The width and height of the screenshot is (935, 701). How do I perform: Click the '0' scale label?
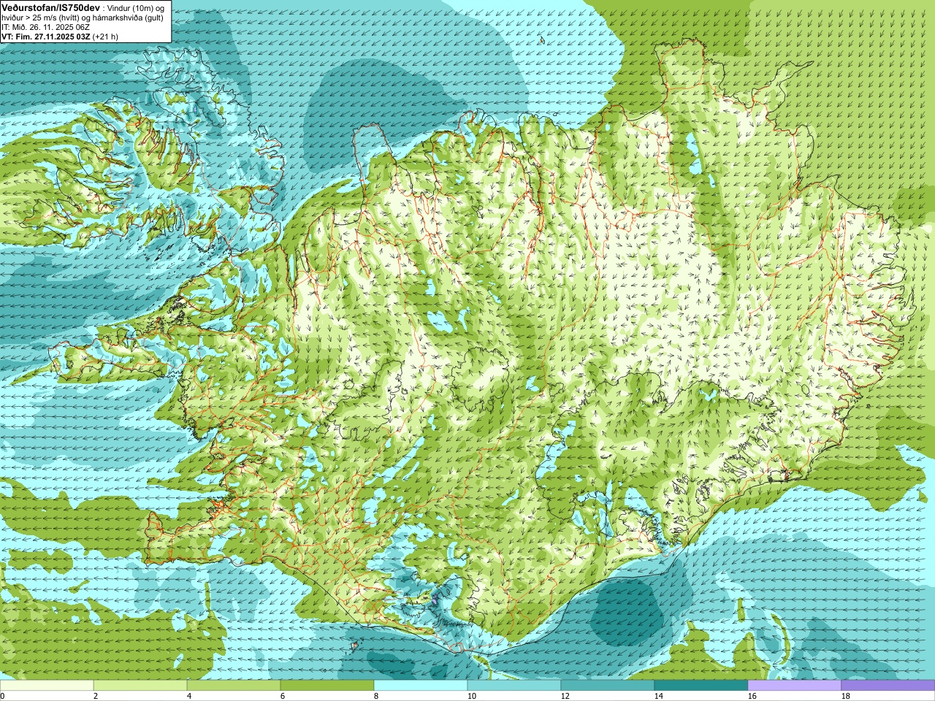point(2,696)
